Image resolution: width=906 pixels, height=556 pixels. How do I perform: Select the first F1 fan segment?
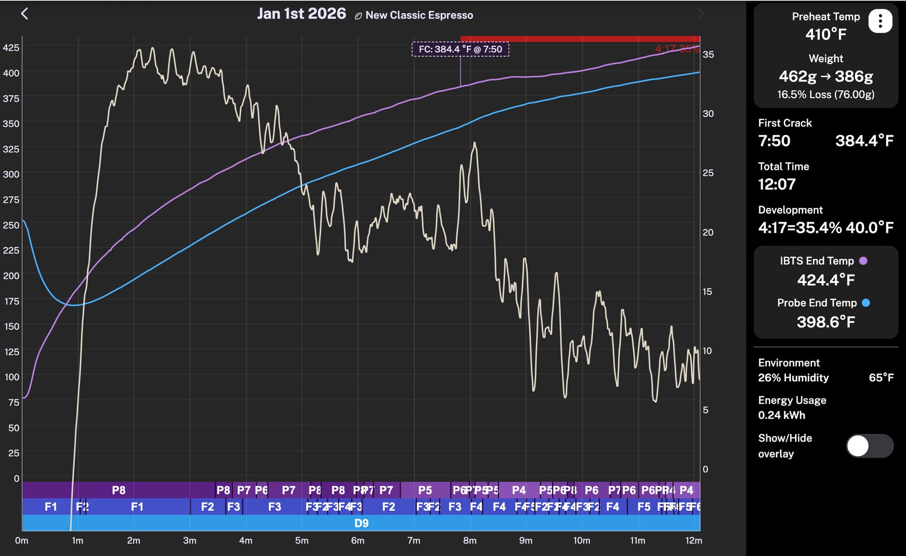tap(50, 506)
